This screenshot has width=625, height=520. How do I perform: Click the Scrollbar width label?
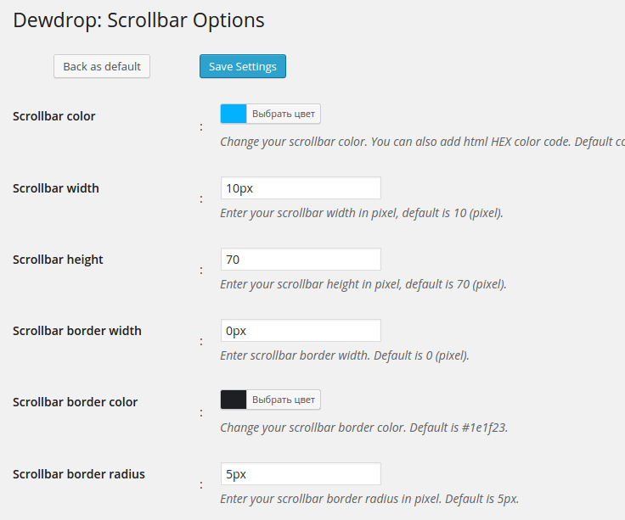56,188
